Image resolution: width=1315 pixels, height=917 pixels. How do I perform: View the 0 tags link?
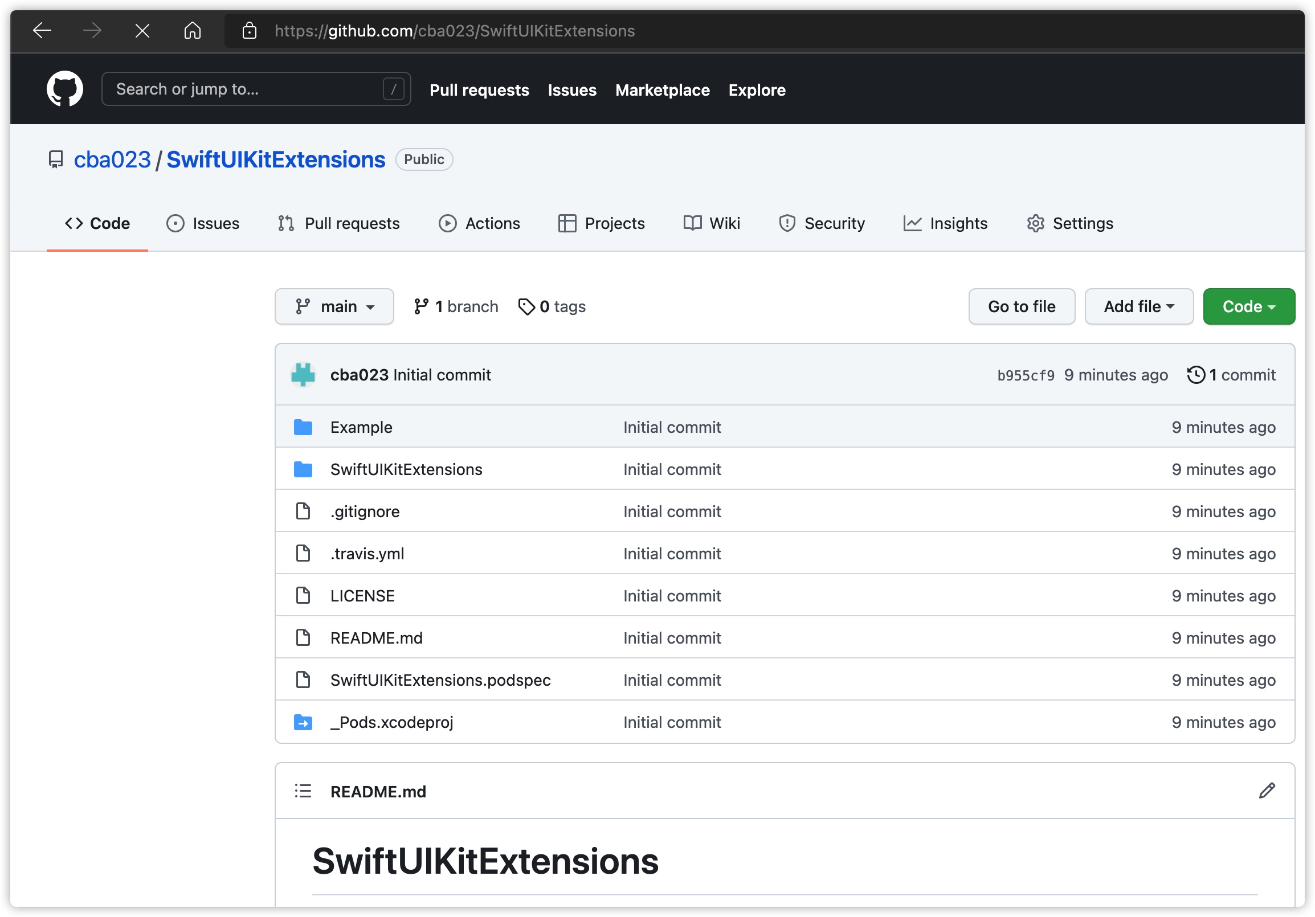[x=552, y=307]
